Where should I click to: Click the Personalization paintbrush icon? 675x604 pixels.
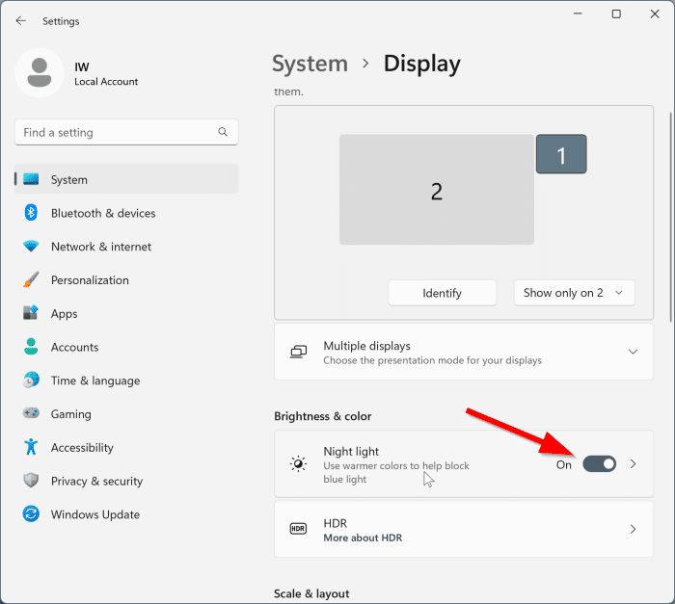(x=31, y=279)
